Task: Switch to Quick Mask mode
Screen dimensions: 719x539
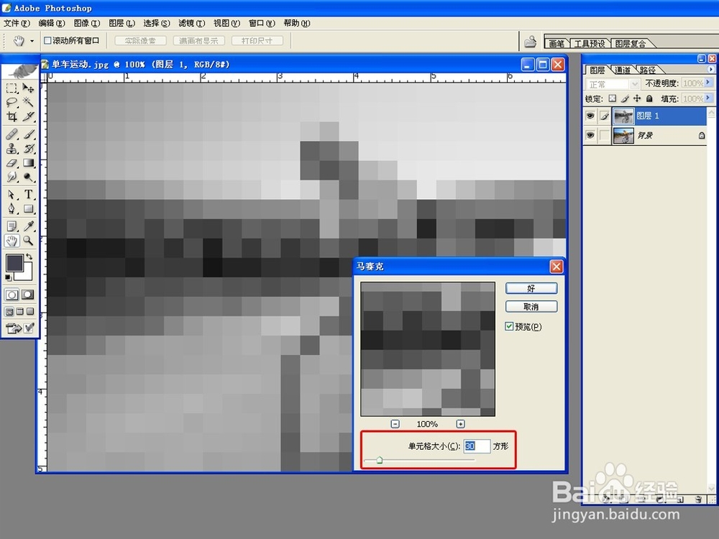Action: 28,295
